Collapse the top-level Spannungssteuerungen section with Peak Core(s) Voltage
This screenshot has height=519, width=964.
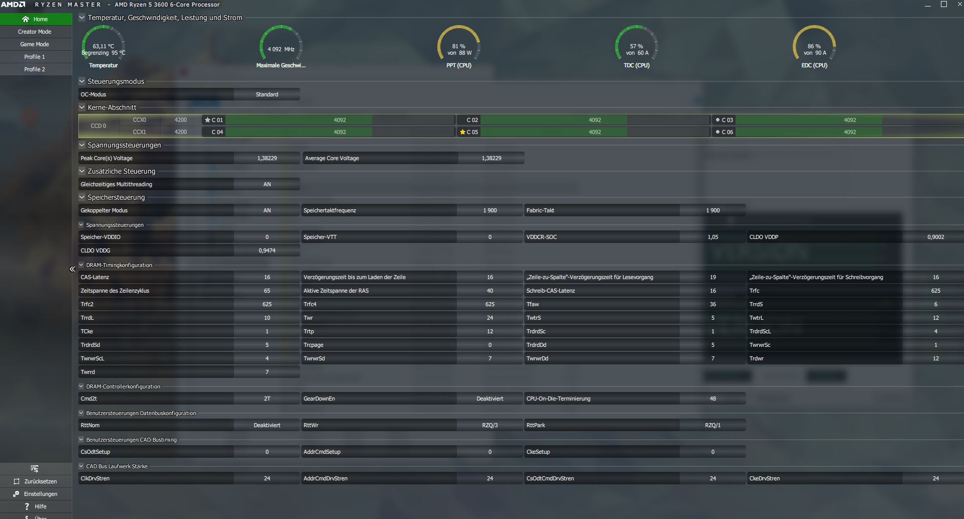[x=82, y=145]
